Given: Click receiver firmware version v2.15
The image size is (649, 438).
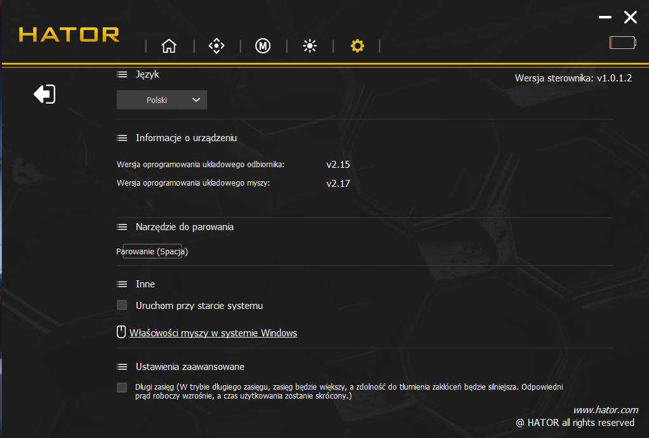Looking at the screenshot, I should click(x=338, y=165).
